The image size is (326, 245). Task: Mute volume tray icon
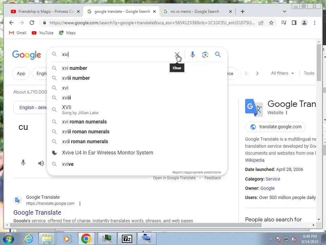click(294, 239)
